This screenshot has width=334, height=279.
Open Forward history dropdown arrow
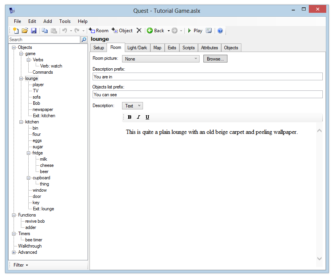pyautogui.click(x=181, y=31)
